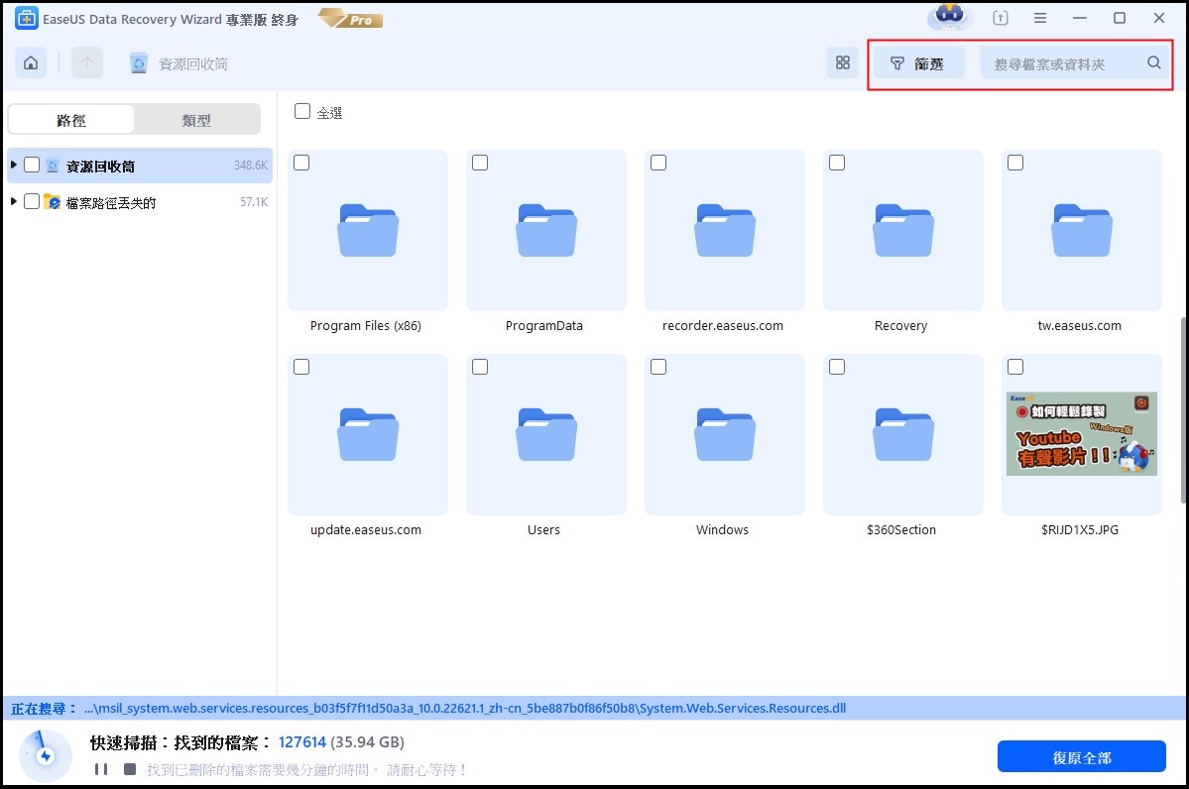Click the mascot avatar icon in title bar

pyautogui.click(x=949, y=18)
